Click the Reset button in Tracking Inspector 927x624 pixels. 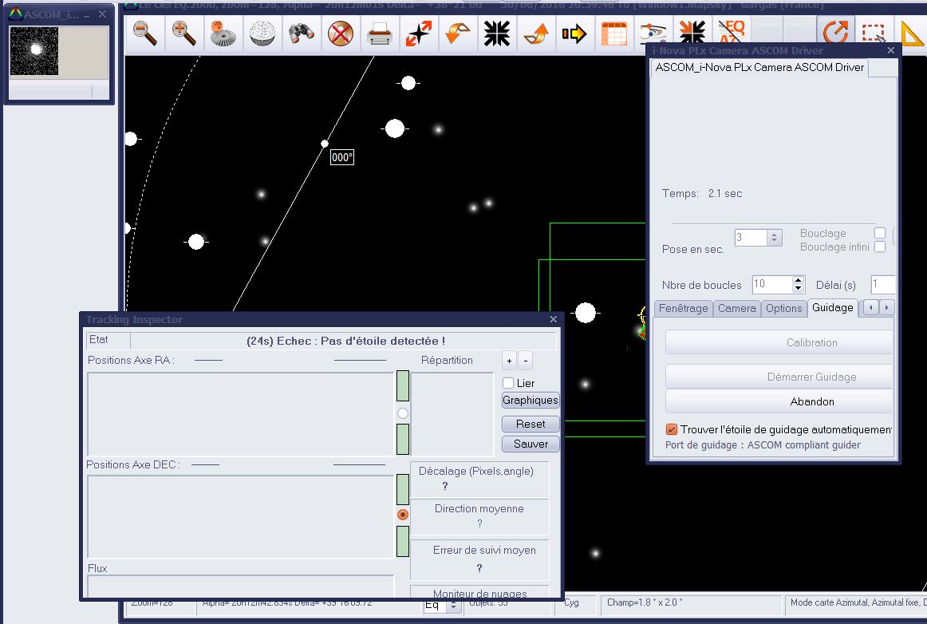tap(531, 425)
